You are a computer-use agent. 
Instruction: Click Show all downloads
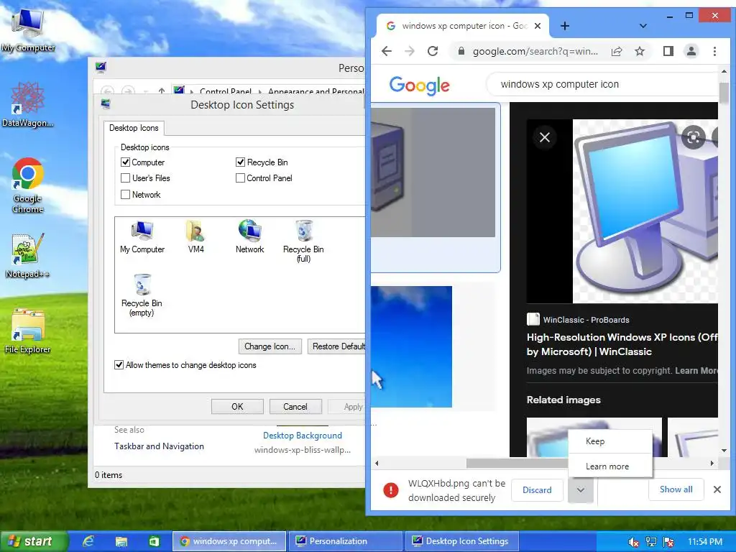pos(676,489)
